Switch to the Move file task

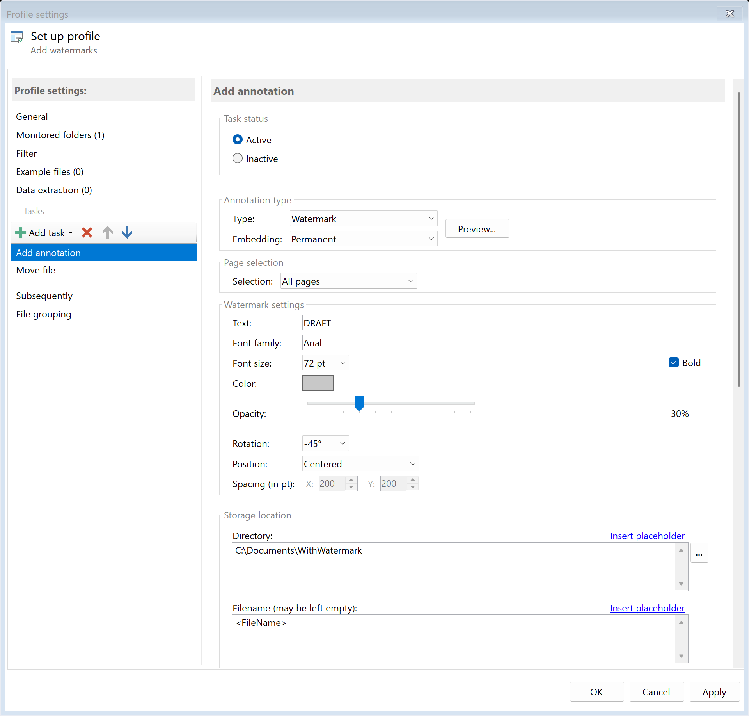35,270
